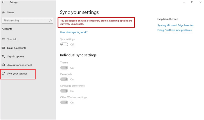The height and width of the screenshot is (120, 204).
Task: Click the Home icon in sidebar
Action: (x=3, y=12)
